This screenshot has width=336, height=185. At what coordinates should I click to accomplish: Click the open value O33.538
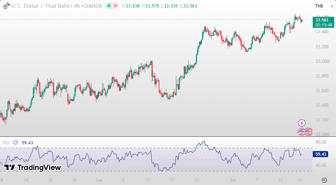click(x=131, y=6)
